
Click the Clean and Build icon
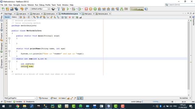[x=63, y=9]
